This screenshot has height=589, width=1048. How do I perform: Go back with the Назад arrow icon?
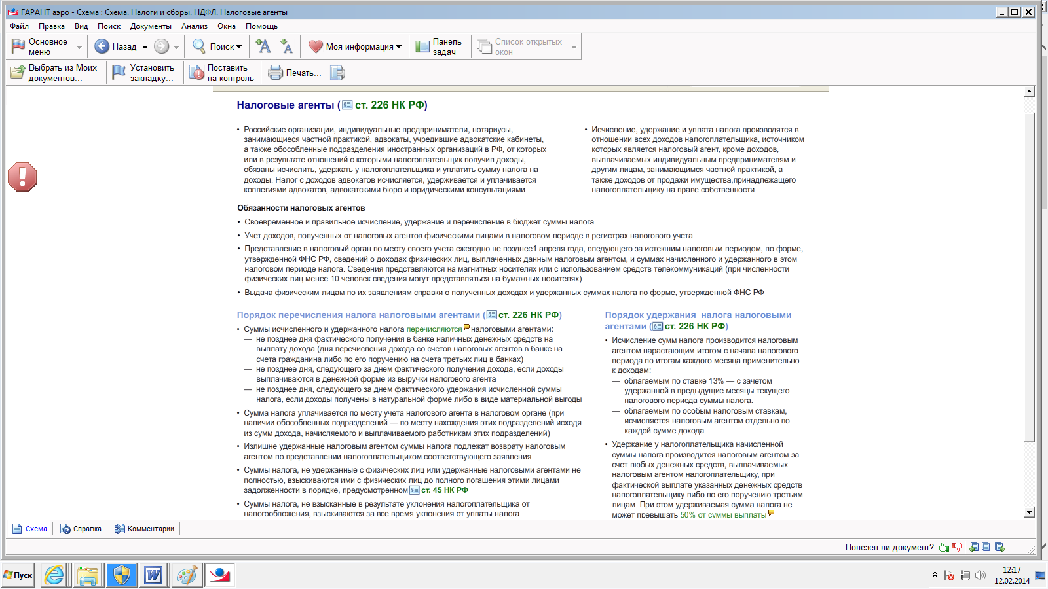[102, 46]
